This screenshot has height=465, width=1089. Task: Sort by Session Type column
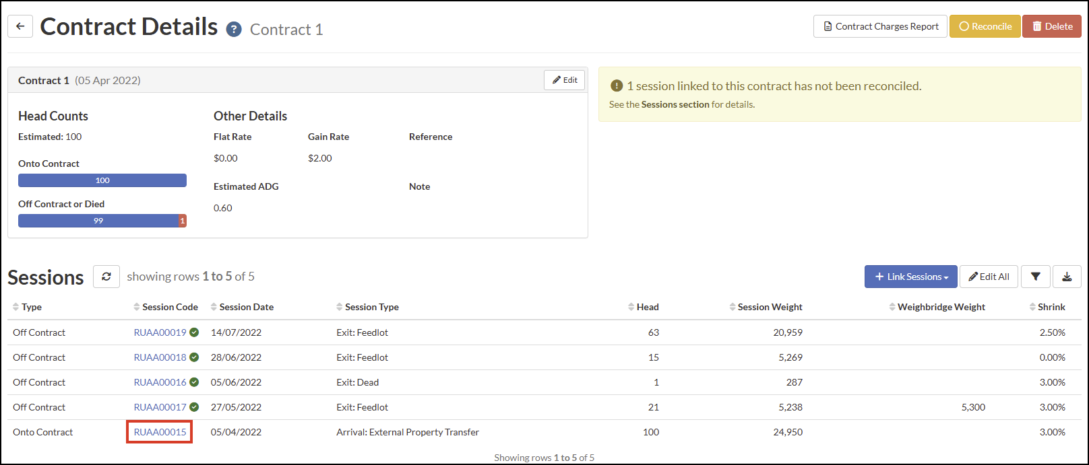(367, 307)
